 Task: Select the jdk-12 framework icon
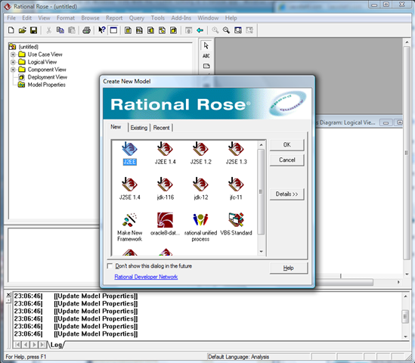click(x=200, y=189)
